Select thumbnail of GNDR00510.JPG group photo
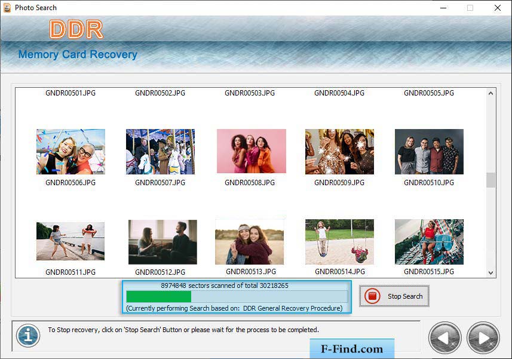Image resolution: width=512 pixels, height=359 pixels. [429, 152]
